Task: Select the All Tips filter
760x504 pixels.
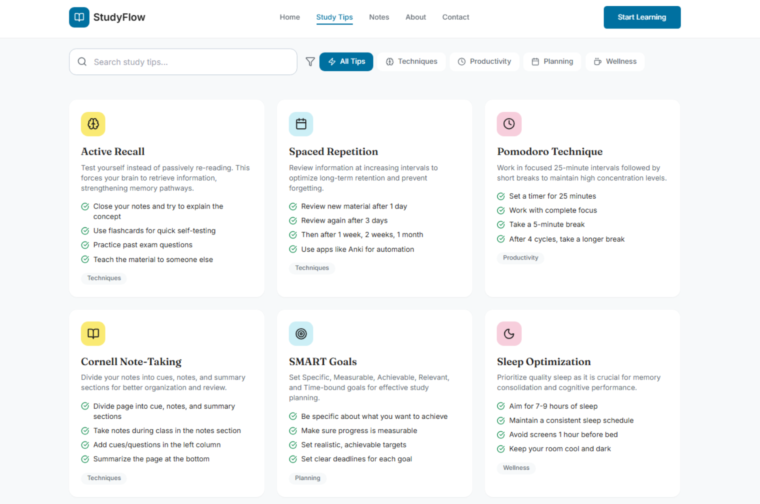Action: click(x=346, y=62)
